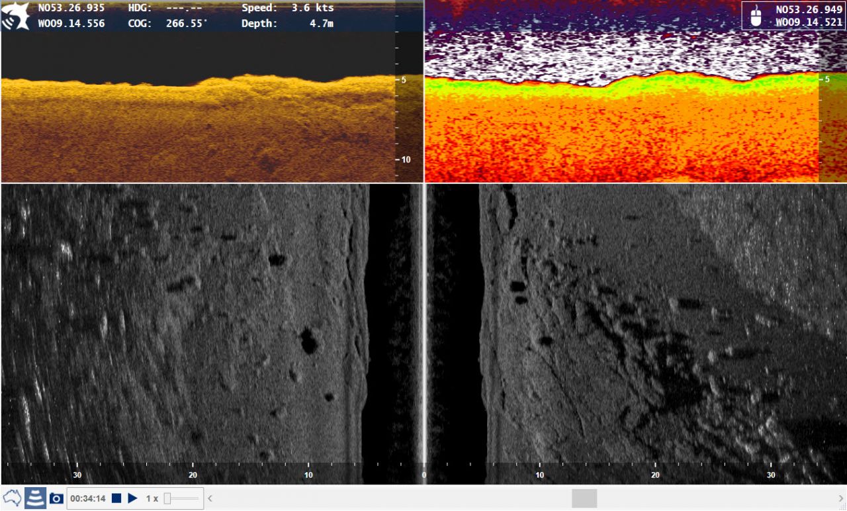Click the COG 266.55 readout
The width and height of the screenshot is (847, 511).
pyautogui.click(x=167, y=23)
